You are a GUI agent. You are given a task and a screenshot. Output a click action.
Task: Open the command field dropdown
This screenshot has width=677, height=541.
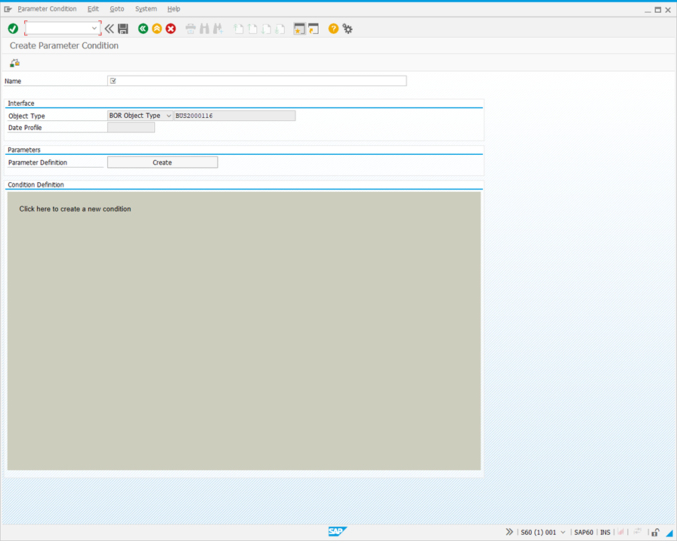click(x=95, y=28)
